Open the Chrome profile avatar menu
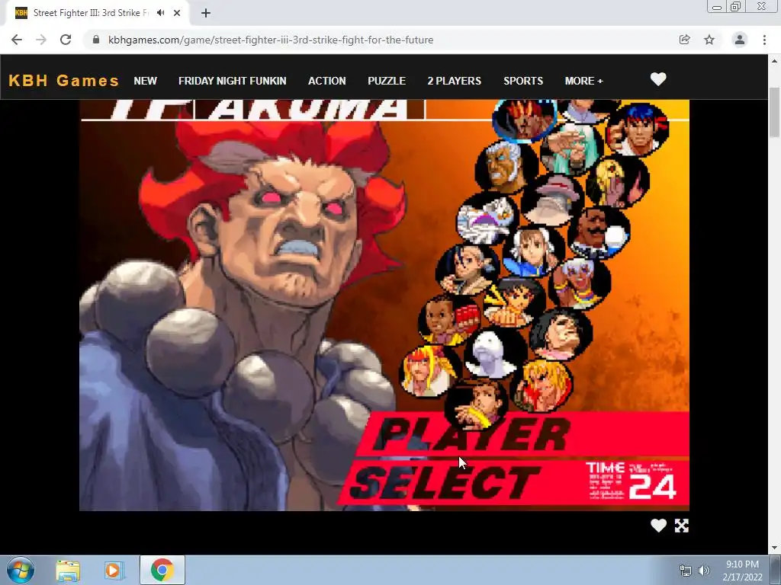 (x=740, y=40)
